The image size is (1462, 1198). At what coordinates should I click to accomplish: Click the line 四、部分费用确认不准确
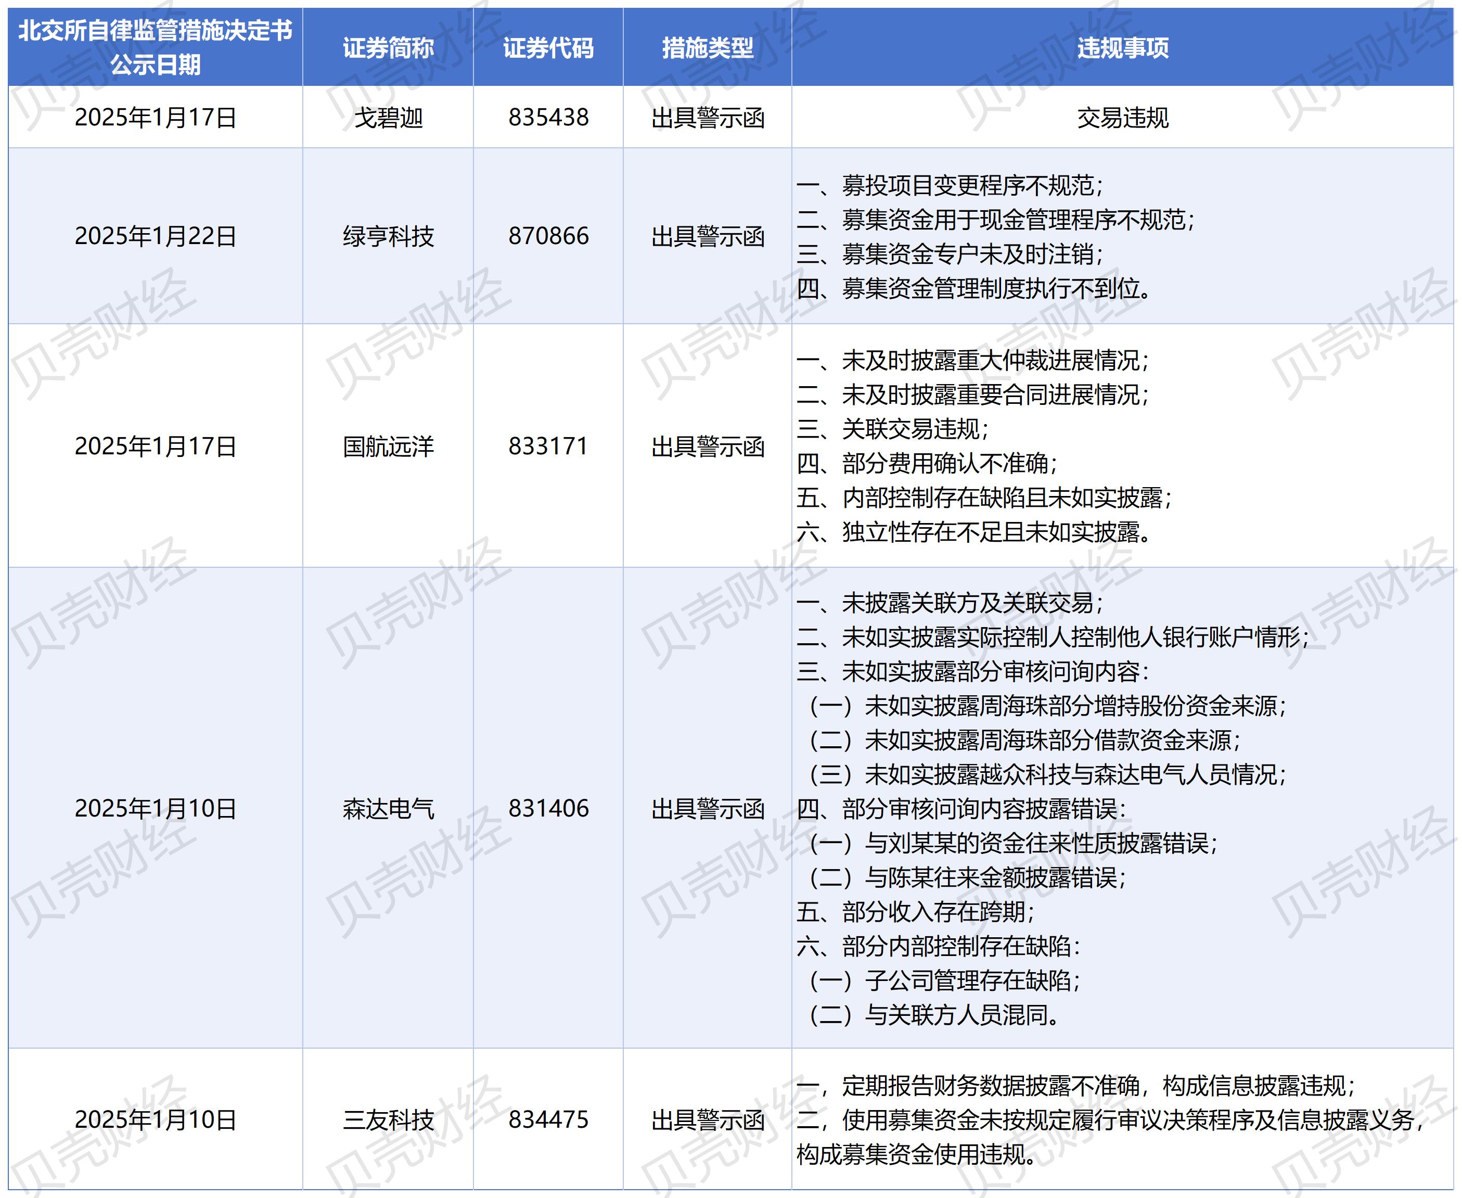coord(927,463)
